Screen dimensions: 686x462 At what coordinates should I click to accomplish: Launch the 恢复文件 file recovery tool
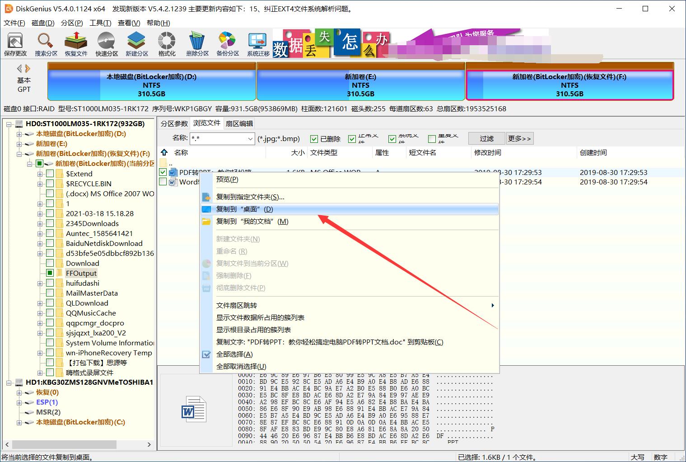75,44
